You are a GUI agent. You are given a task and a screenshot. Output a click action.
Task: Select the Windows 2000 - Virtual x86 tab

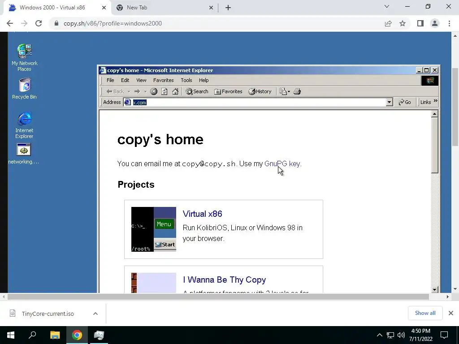(57, 8)
